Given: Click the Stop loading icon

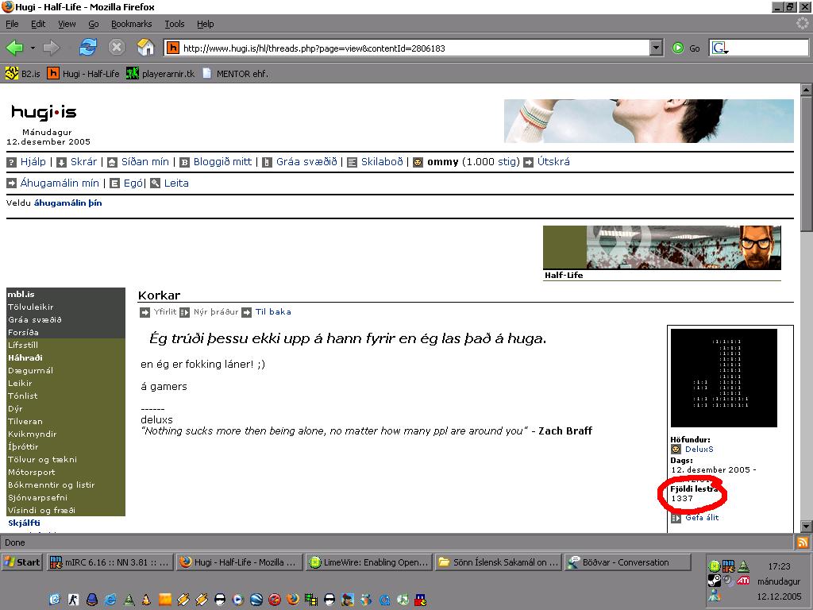Looking at the screenshot, I should pos(117,48).
